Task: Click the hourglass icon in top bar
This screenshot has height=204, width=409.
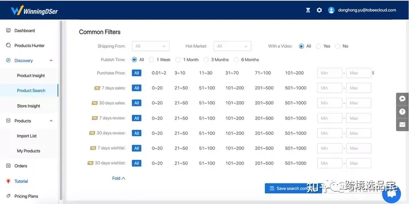Action: (x=308, y=10)
